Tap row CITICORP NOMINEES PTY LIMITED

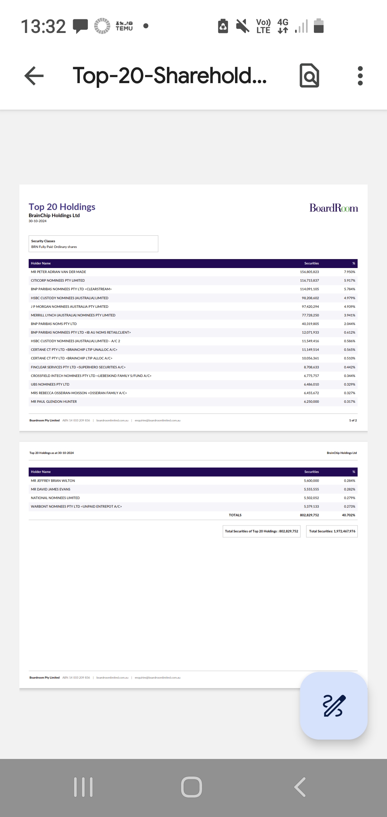point(193,281)
